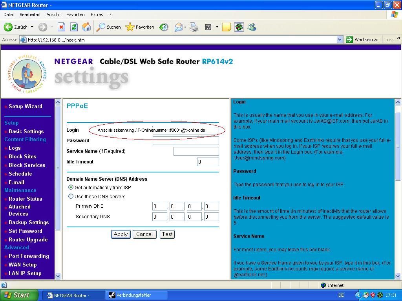Select Use these DNS servers radio button
The image size is (402, 301).
click(71, 196)
